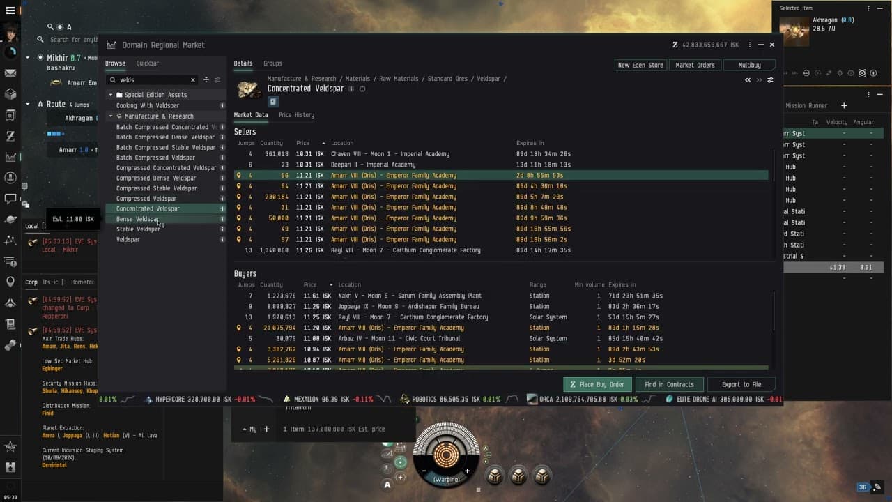The image size is (892, 502).
Task: Collapse the Manufacture & Research group
Action: tap(111, 116)
